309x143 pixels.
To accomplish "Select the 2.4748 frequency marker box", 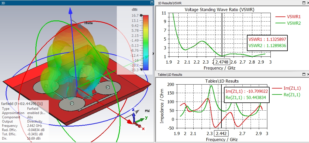I will coord(222,62).
